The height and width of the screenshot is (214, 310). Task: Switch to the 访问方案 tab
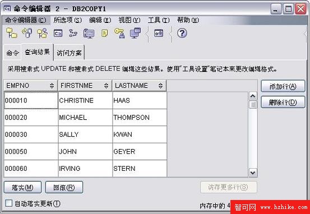pyautogui.click(x=69, y=53)
